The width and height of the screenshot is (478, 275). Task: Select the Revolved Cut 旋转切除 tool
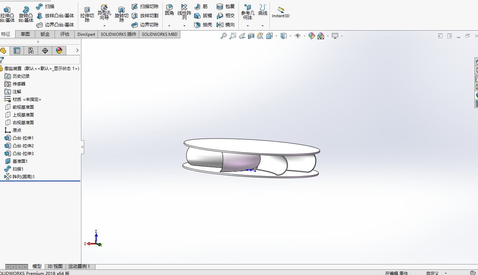click(x=122, y=15)
